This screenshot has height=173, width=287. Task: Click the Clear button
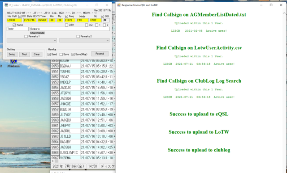click(37, 55)
